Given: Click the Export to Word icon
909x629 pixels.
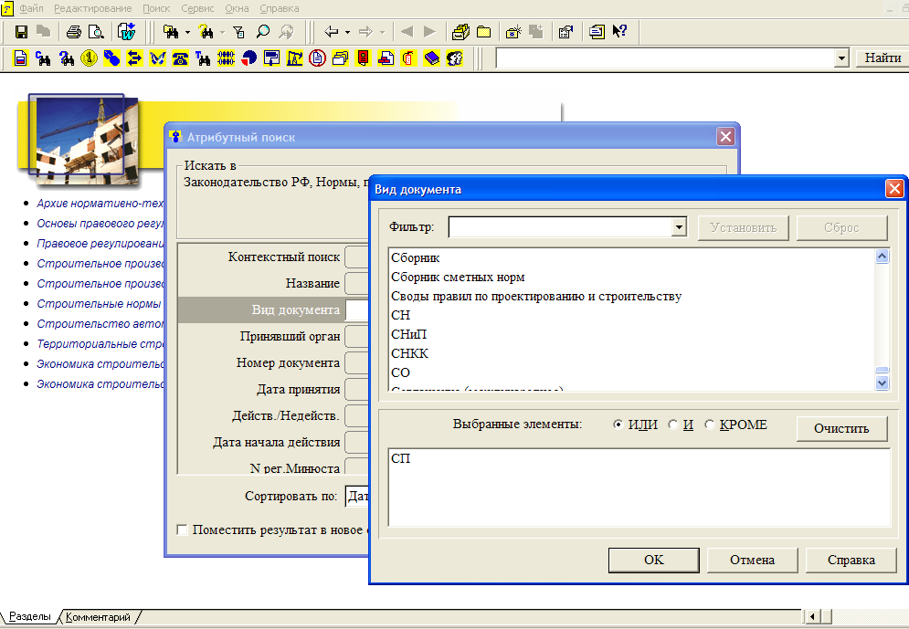Looking at the screenshot, I should [126, 31].
